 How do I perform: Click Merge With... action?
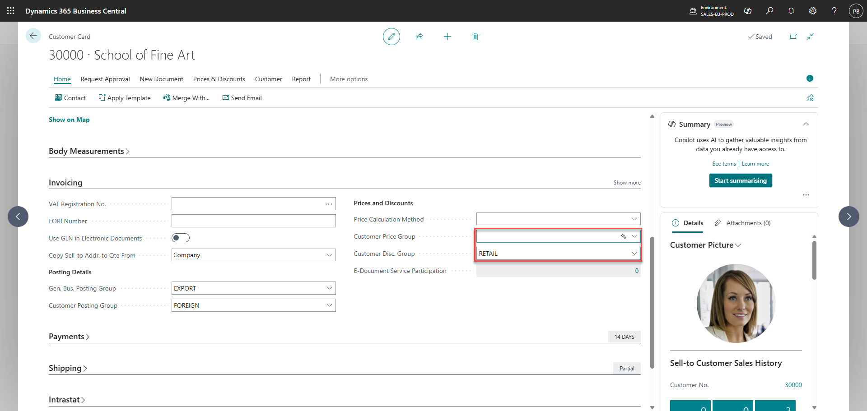coord(186,98)
